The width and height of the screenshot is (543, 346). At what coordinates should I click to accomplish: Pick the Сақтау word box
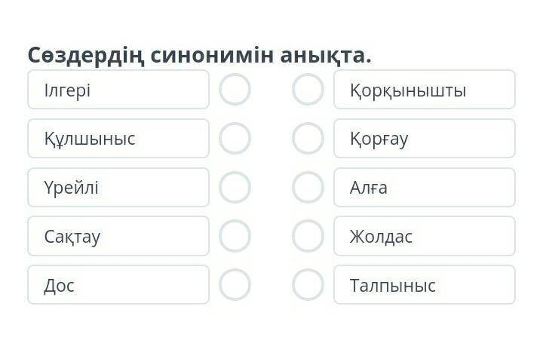[118, 236]
